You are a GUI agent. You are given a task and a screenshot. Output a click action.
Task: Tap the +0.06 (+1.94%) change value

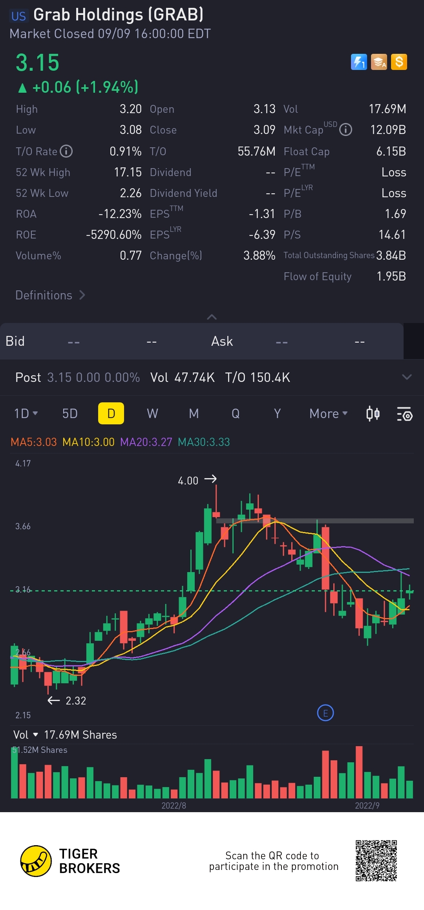coord(85,87)
